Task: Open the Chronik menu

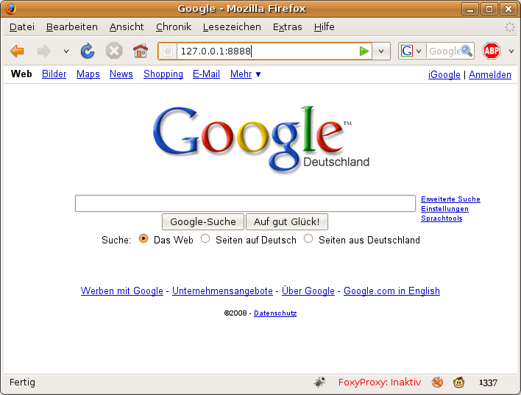Action: pos(174,27)
